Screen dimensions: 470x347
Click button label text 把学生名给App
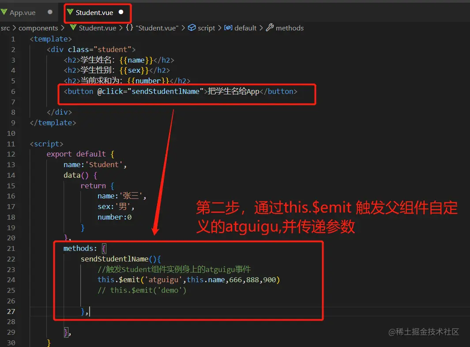(x=233, y=91)
